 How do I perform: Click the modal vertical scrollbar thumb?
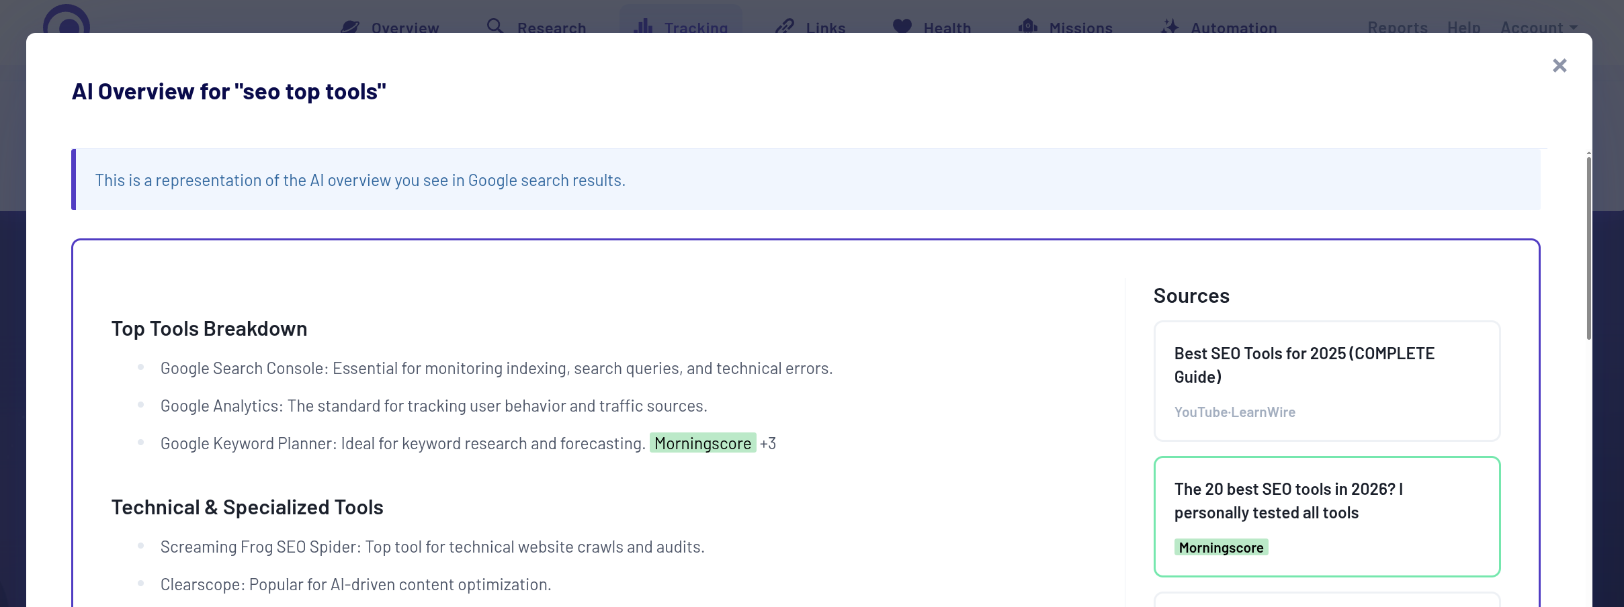click(x=1588, y=247)
